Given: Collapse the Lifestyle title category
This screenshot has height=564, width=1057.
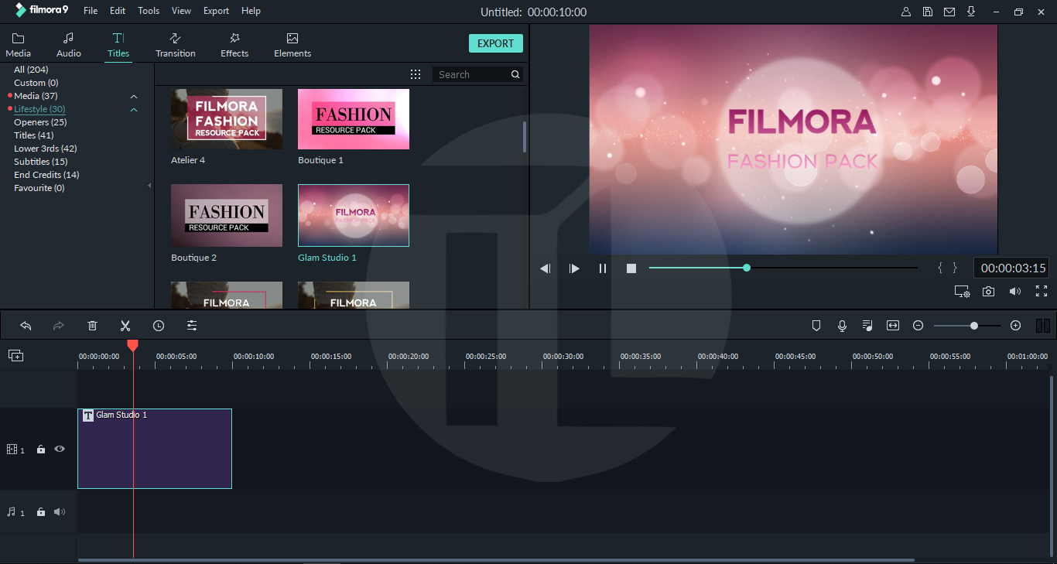Looking at the screenshot, I should pos(133,109).
